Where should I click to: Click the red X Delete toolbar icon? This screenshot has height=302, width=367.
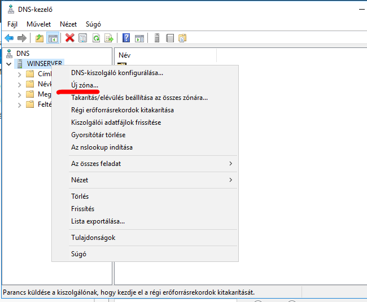[x=69, y=38]
